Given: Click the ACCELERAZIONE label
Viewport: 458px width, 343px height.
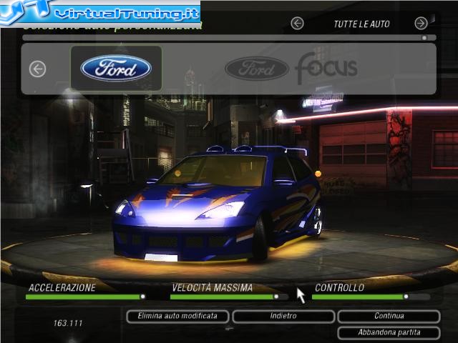Looking at the screenshot, I should [62, 288].
